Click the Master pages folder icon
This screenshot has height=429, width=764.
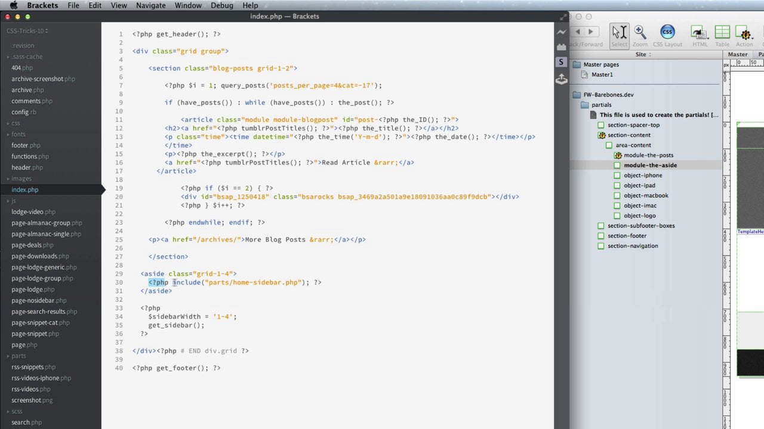[577, 64]
